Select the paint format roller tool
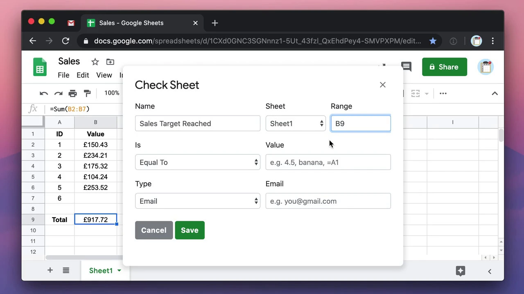This screenshot has height=294, width=524. [x=87, y=94]
